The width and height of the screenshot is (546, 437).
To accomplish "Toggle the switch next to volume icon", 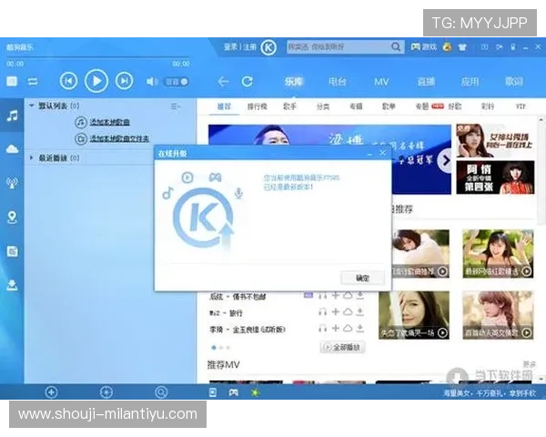I will tap(177, 82).
